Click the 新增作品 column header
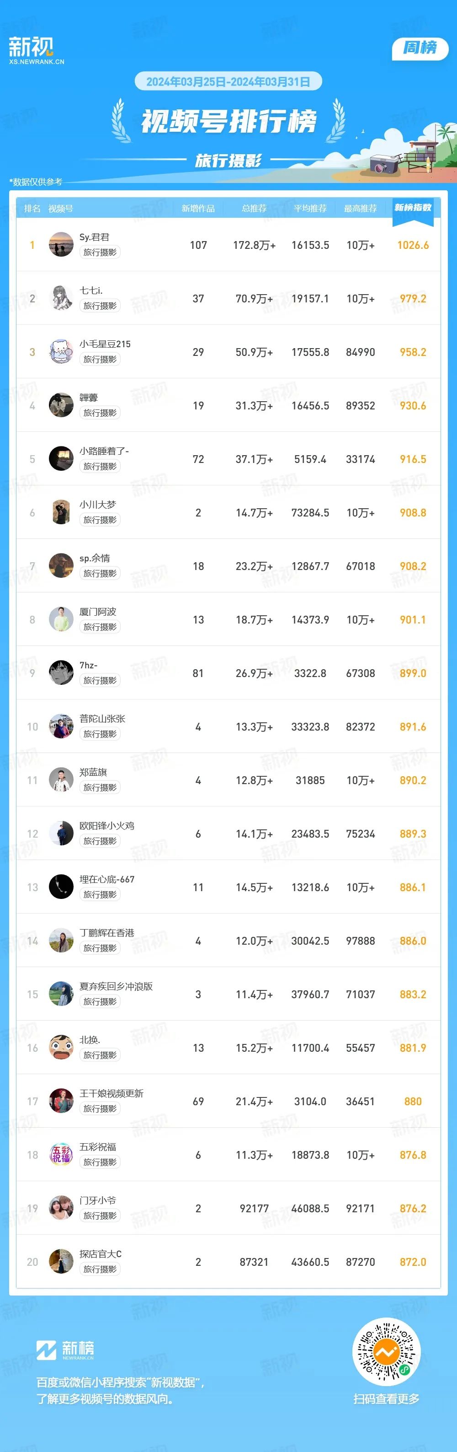The image size is (457, 1452). coord(198,209)
